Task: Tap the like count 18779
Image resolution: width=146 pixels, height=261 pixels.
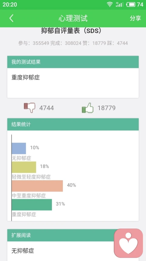Action: coord(106,108)
